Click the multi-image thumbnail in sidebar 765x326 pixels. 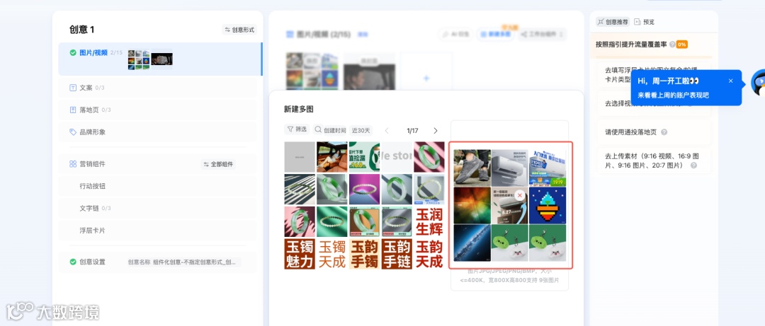tap(139, 59)
